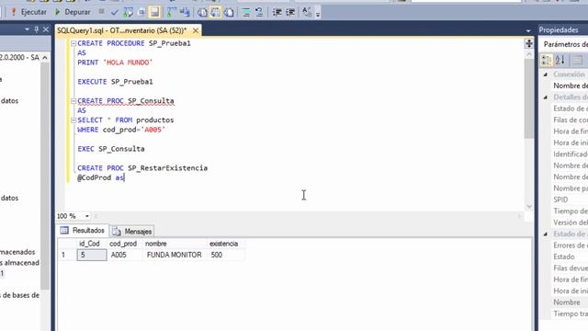
Task: Click the CREATE PROC SP_RestarExistencia line
Action: pos(142,168)
